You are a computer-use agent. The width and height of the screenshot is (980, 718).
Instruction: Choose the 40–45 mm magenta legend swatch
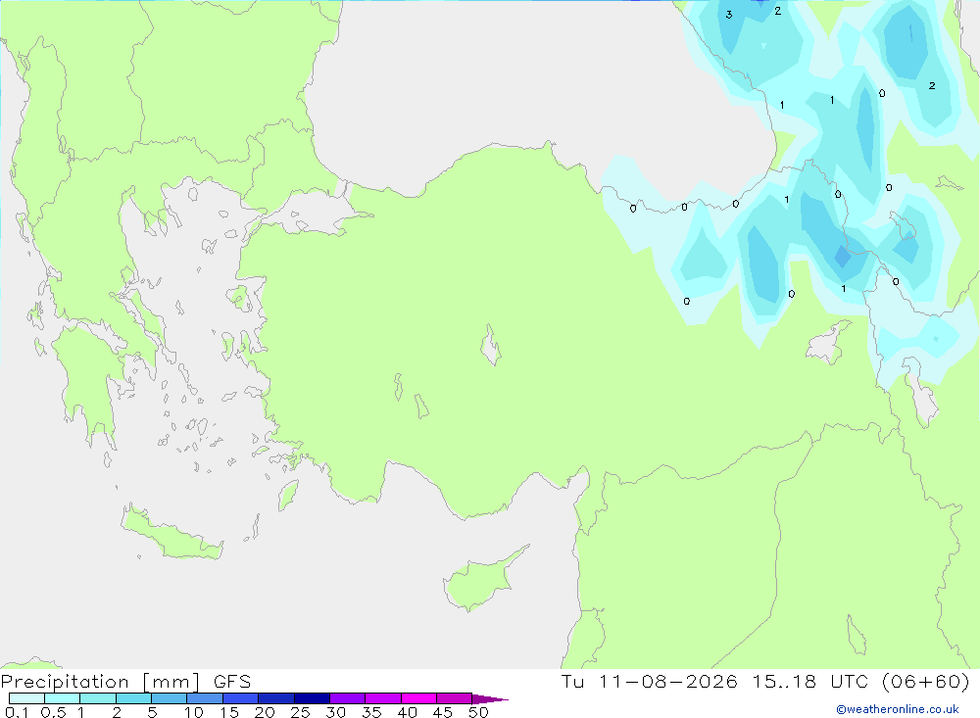click(x=418, y=698)
